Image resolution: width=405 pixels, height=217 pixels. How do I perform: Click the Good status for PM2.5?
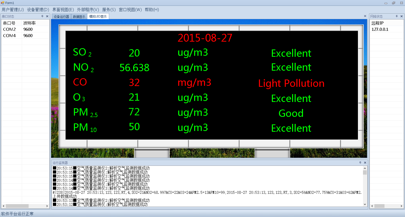click(x=291, y=113)
